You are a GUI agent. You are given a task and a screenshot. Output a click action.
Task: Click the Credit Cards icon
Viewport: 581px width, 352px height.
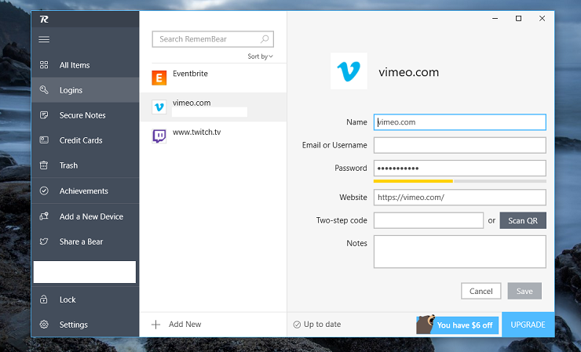point(44,140)
